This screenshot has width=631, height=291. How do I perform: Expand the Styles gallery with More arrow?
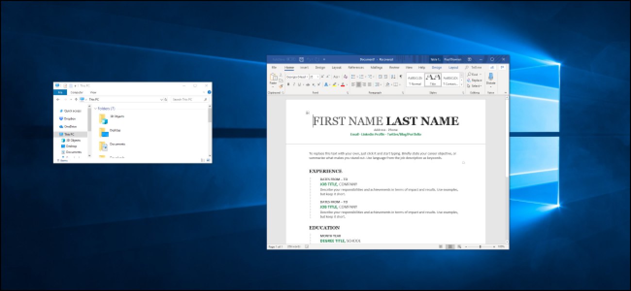462,85
